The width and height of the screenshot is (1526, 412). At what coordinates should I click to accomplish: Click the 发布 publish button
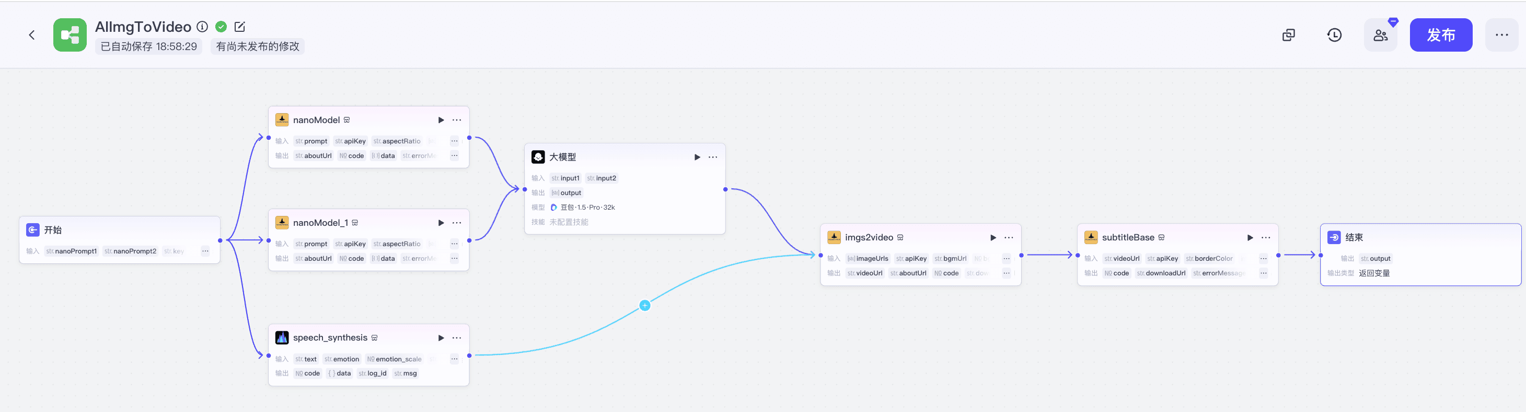(1440, 35)
